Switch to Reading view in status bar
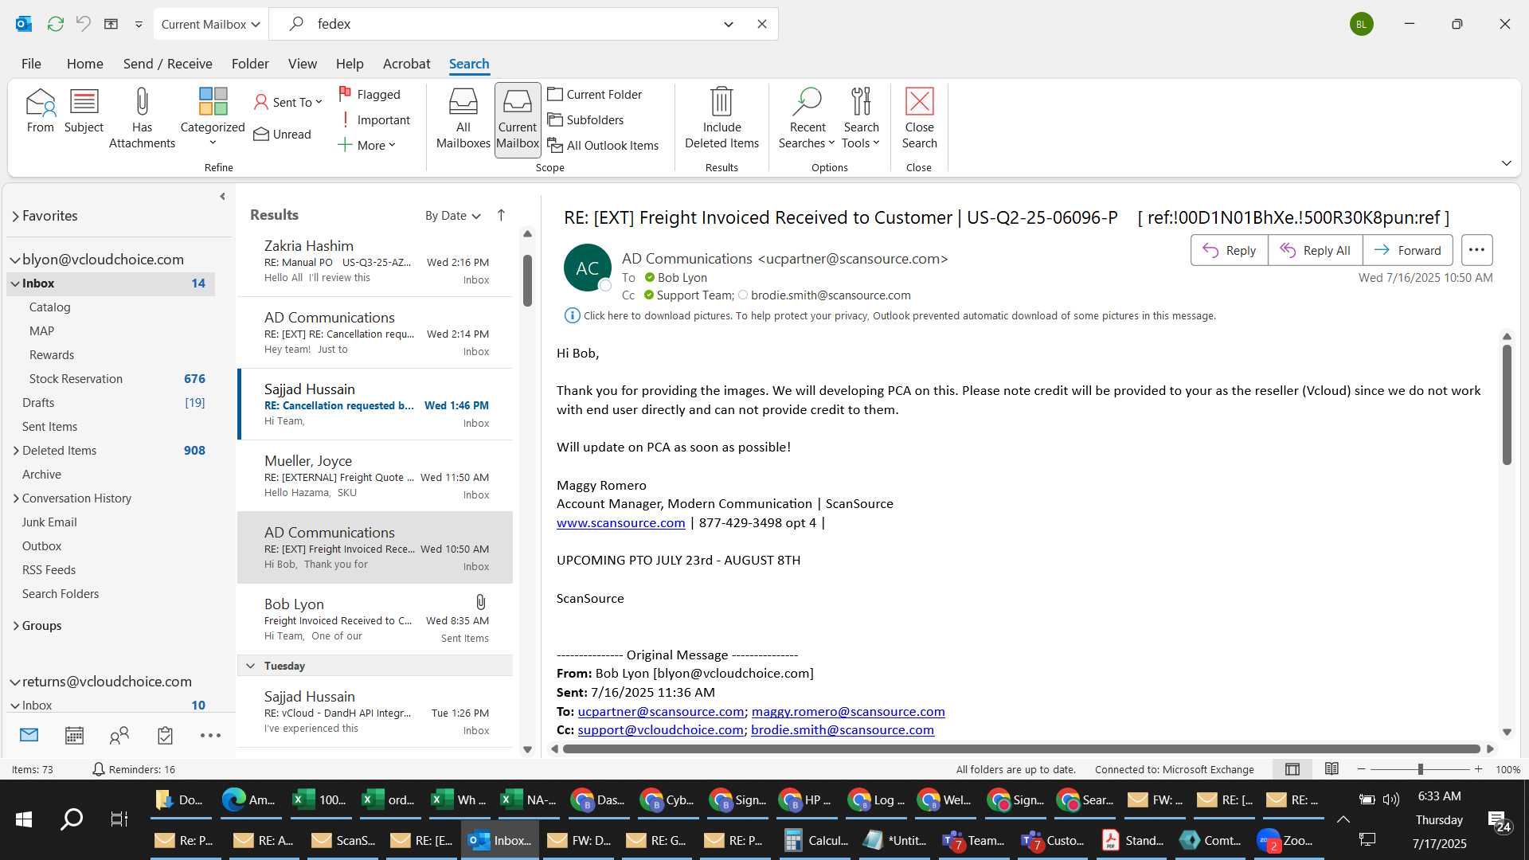Viewport: 1529px width, 860px height. 1332,769
